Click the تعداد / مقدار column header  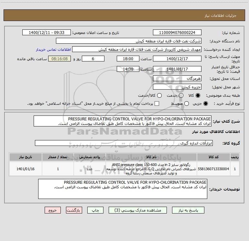[x=58, y=157]
